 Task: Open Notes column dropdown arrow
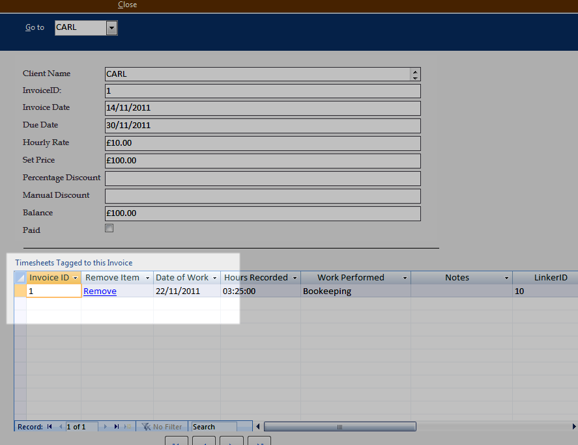tap(506, 278)
